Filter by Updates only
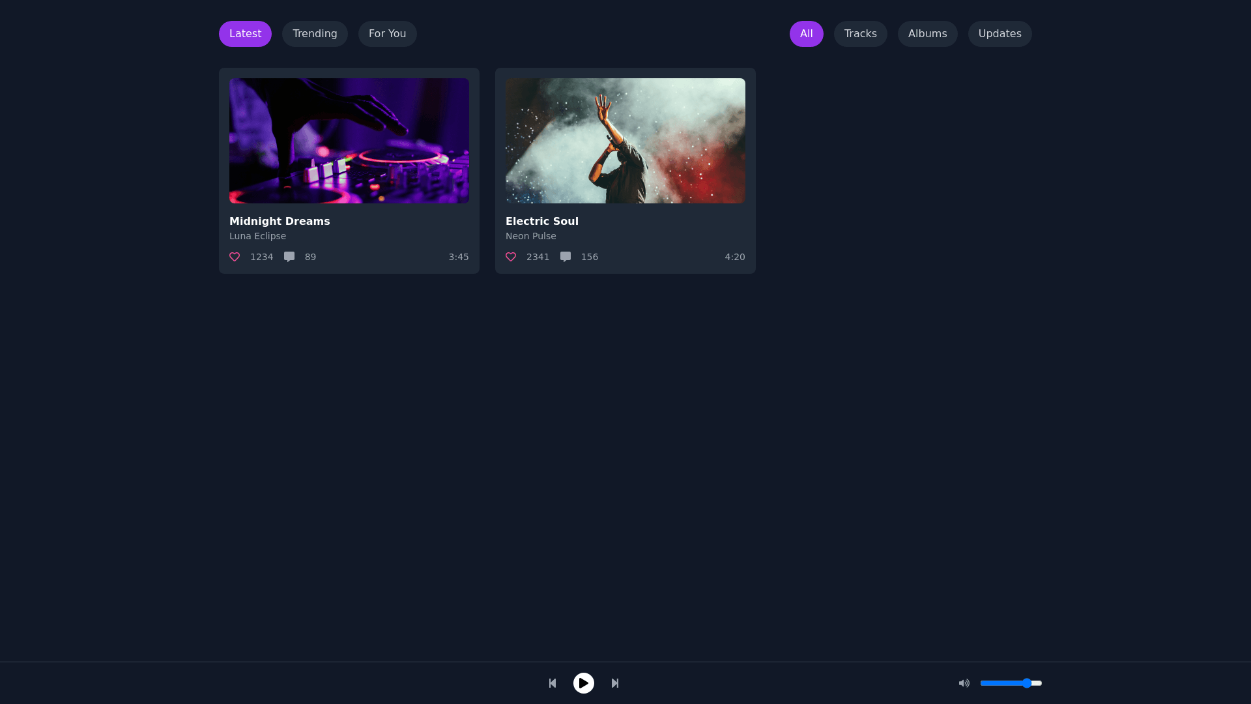 999,34
